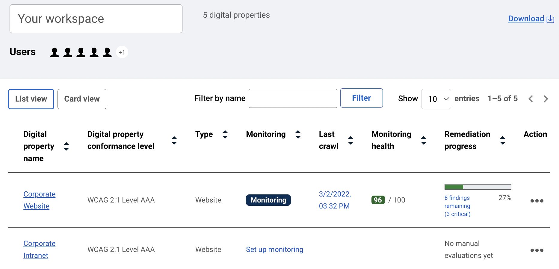This screenshot has height=269, width=559.
Task: Click the Monitoring status badge
Action: tap(268, 200)
